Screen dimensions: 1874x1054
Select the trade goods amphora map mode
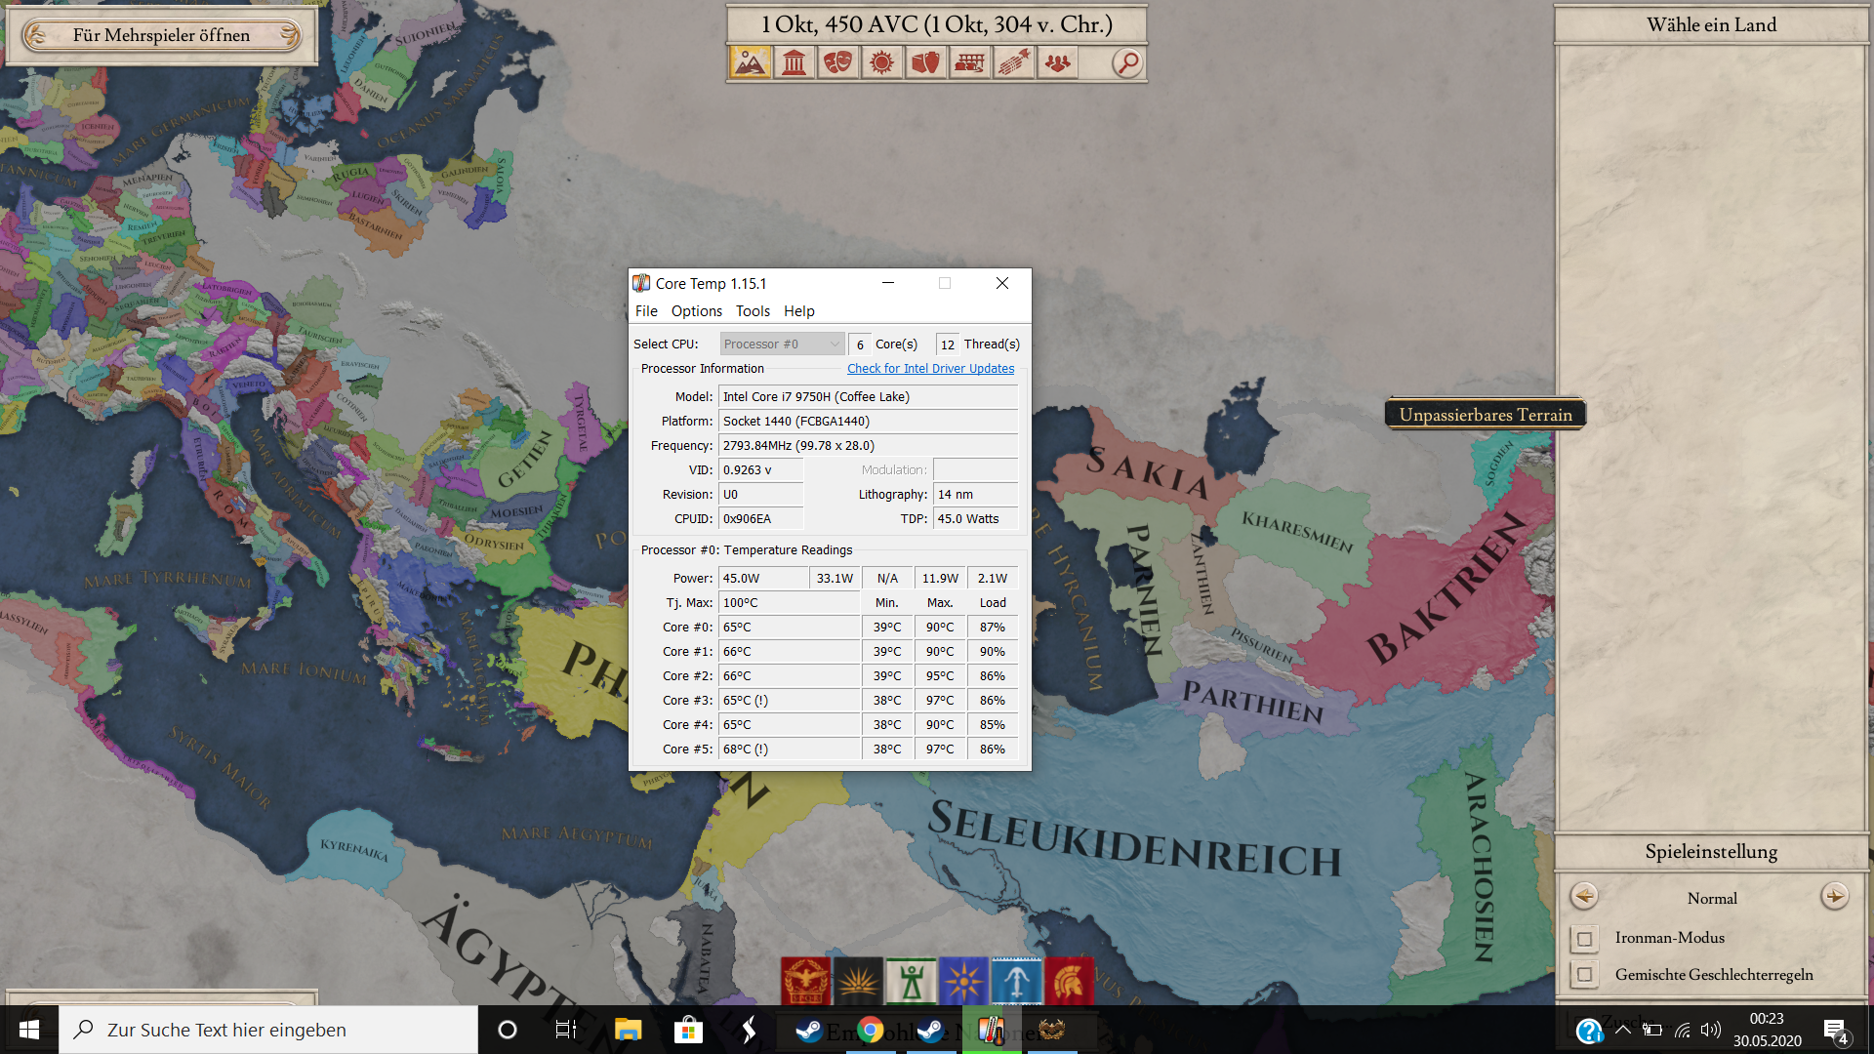click(925, 63)
